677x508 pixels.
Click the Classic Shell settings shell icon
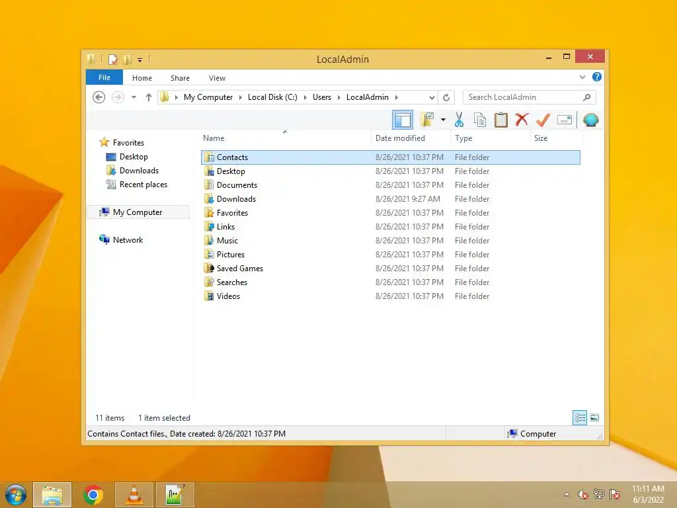click(590, 120)
